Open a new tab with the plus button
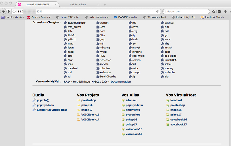The width and height of the screenshot is (231, 146). click(105, 5)
